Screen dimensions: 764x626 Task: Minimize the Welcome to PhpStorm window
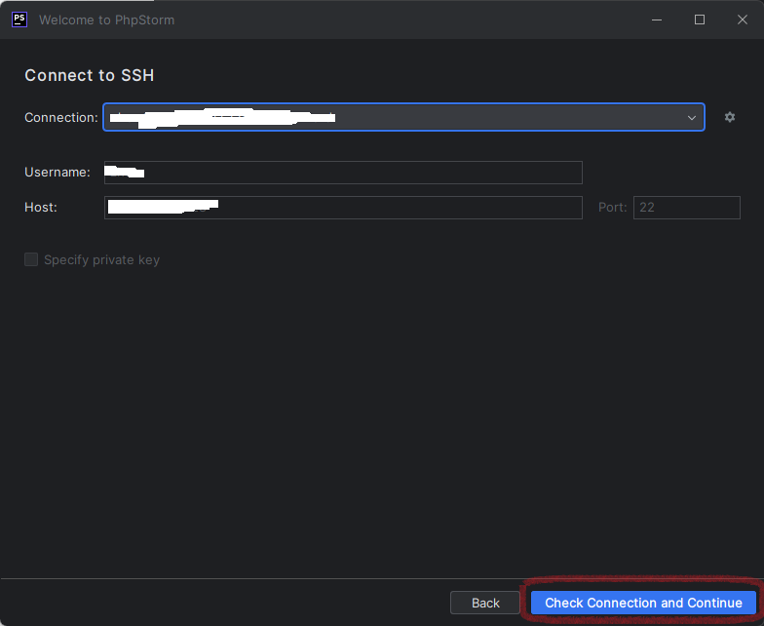pyautogui.click(x=657, y=20)
